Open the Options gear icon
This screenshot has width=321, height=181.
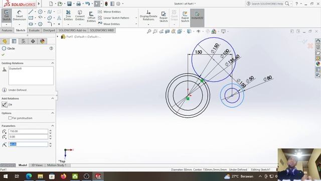click(x=118, y=4)
